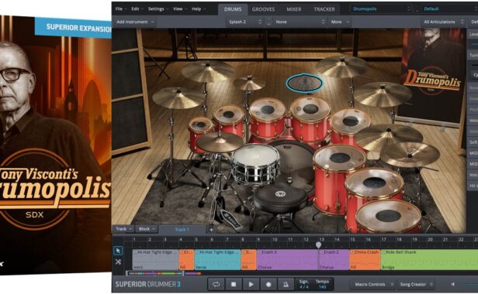Select the Crash 2 Chorus block

(334, 260)
